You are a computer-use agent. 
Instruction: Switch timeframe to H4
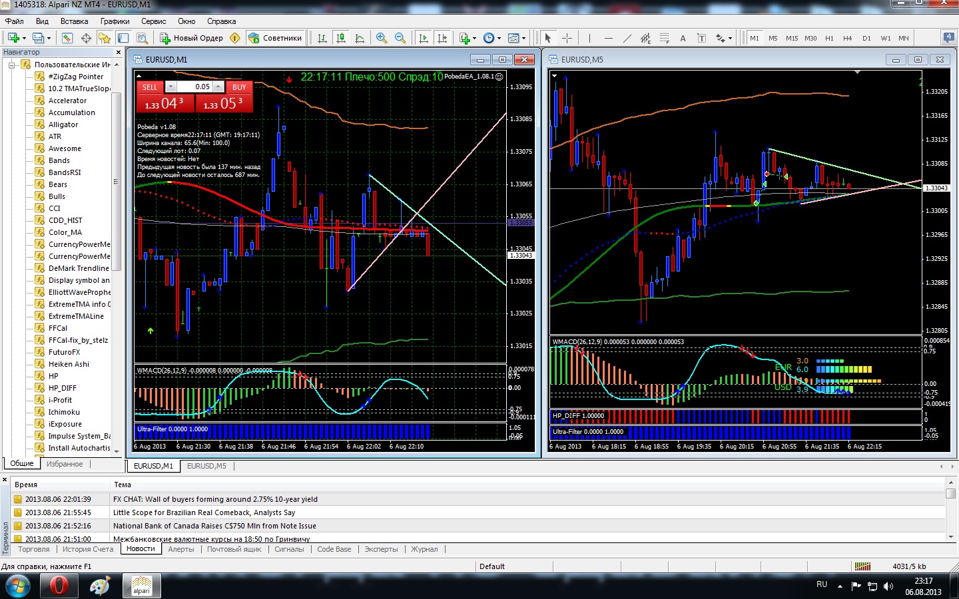848,38
